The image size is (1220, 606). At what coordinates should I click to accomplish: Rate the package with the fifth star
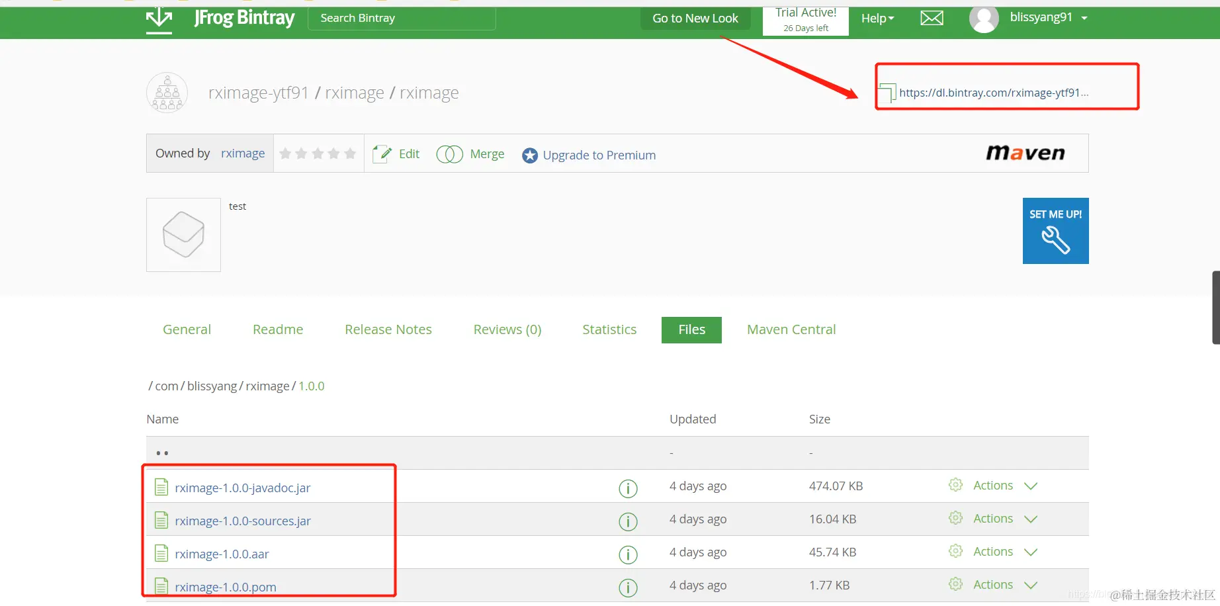point(350,153)
